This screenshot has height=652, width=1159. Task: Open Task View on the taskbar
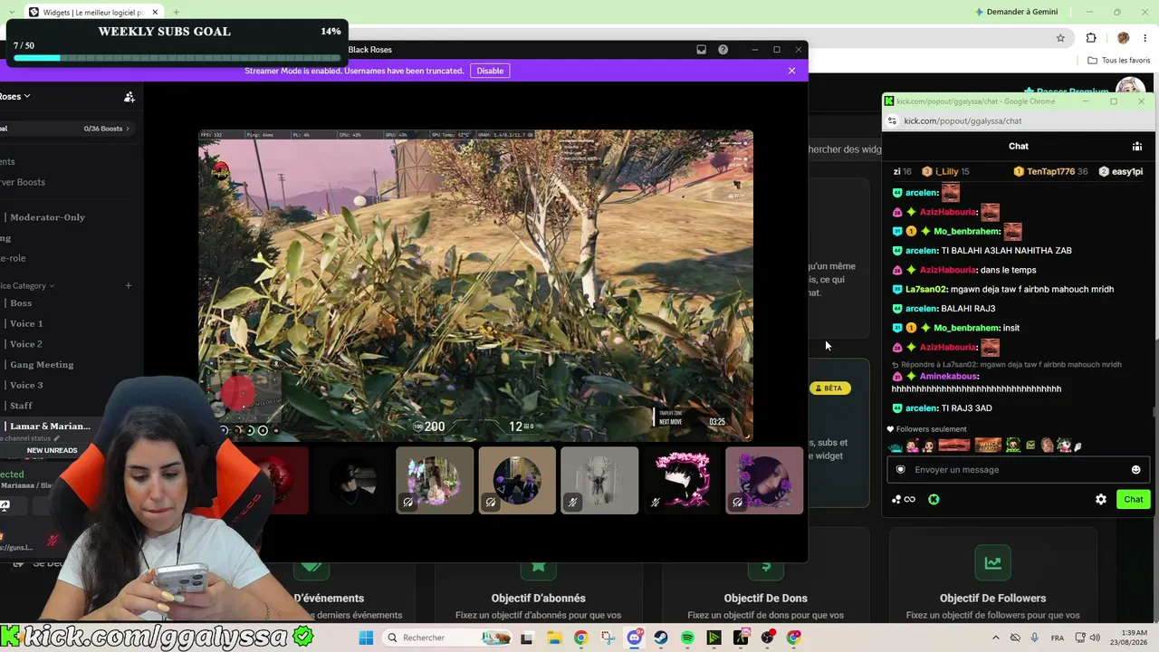[528, 638]
